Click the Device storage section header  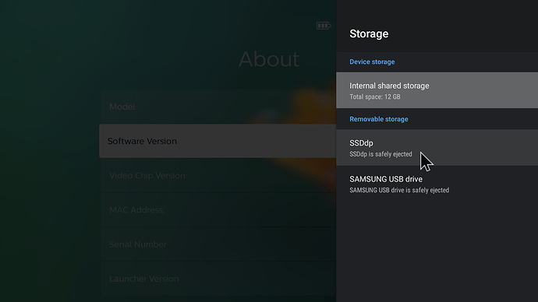(x=372, y=62)
